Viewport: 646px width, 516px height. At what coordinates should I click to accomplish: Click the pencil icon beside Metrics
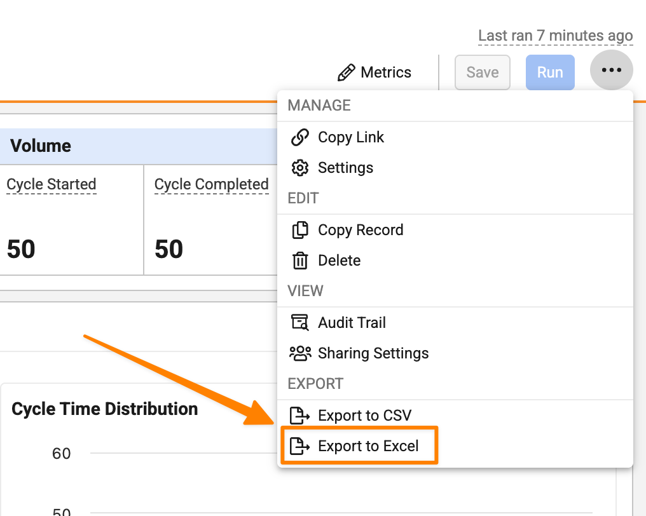point(346,72)
